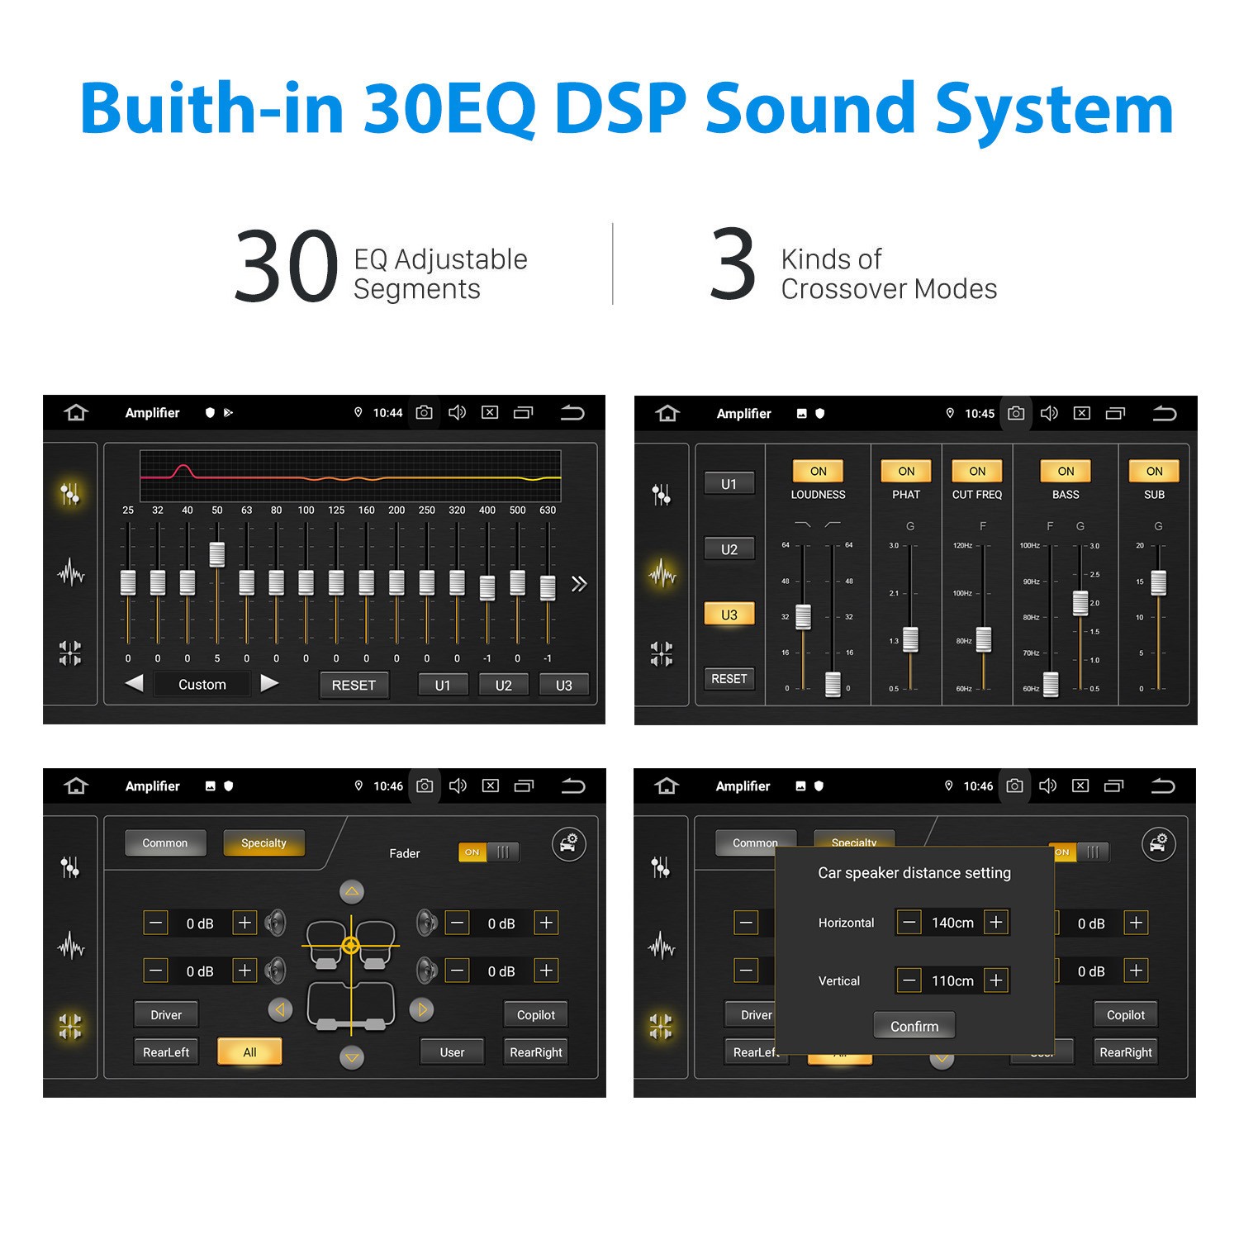The height and width of the screenshot is (1239, 1239).
Task: Toggle the Fader ON switch
Action: click(x=489, y=852)
